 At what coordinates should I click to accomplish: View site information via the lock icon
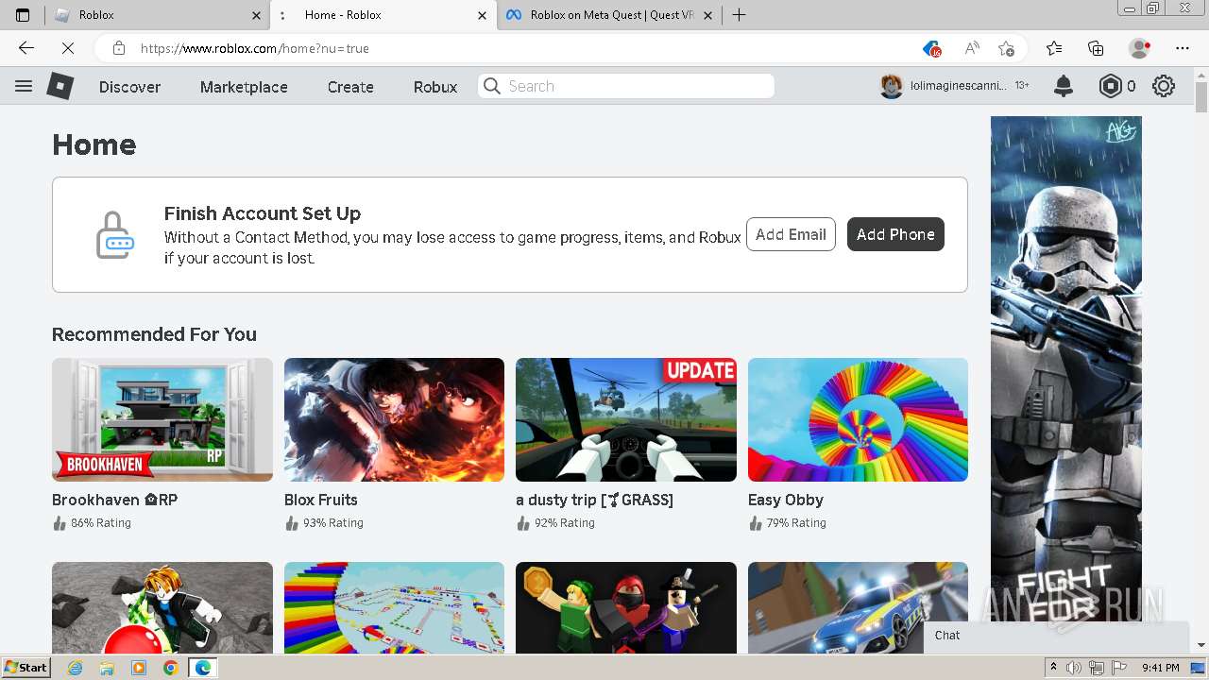pyautogui.click(x=118, y=48)
